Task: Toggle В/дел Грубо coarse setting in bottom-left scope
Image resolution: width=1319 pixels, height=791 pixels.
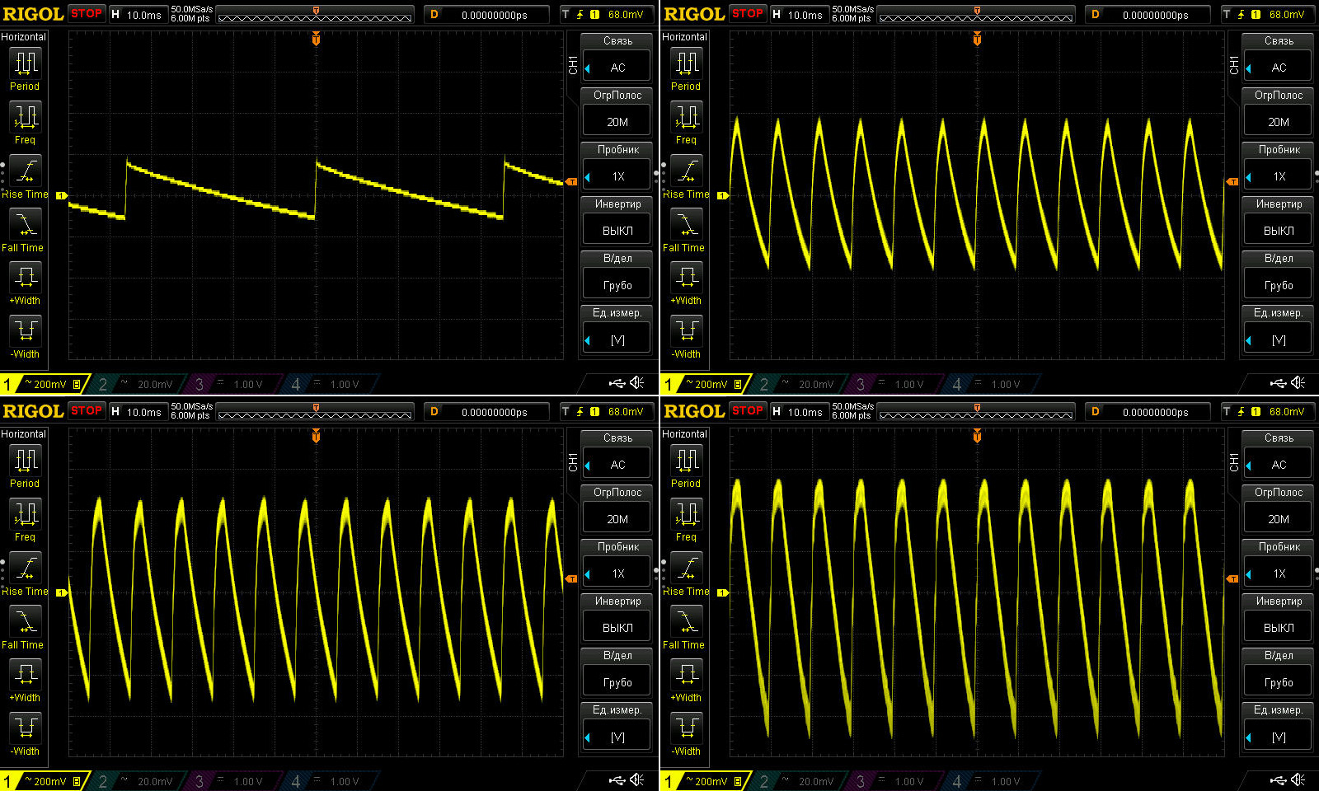Action: tap(617, 682)
